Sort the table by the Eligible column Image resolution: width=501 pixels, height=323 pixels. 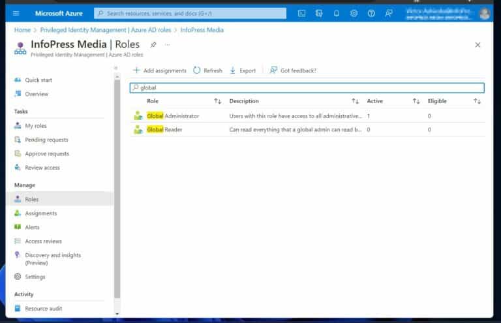[x=477, y=101]
